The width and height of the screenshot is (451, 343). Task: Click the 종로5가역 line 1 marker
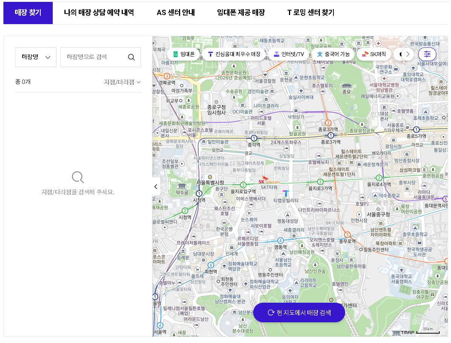(416, 130)
